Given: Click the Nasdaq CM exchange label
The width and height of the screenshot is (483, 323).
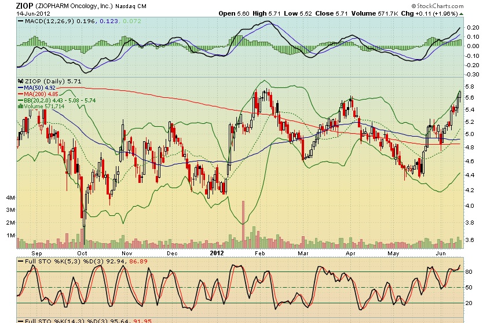Looking at the screenshot, I should pyautogui.click(x=131, y=6).
